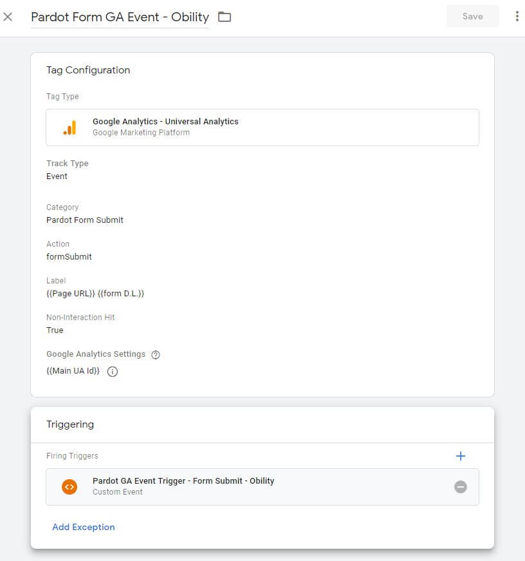This screenshot has height=561, width=525.
Task: Click the info icon next to {{Main UA Id}}
Action: (x=113, y=372)
